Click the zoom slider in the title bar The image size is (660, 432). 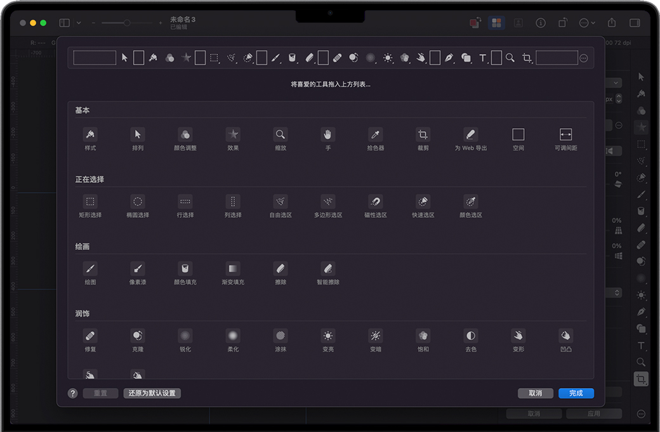tap(127, 23)
